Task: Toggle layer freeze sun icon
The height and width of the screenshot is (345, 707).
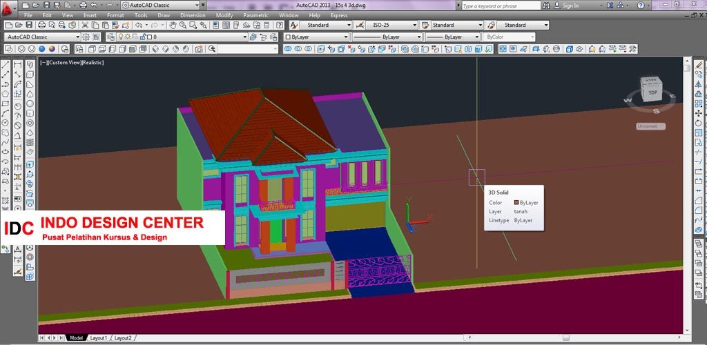Action: 128,37
